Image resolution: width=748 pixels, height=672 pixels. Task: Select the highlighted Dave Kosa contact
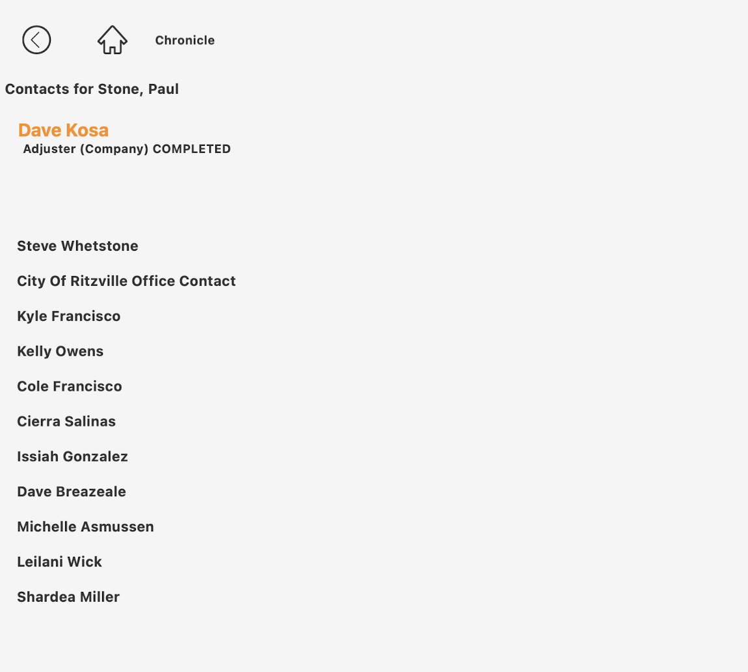click(x=63, y=130)
